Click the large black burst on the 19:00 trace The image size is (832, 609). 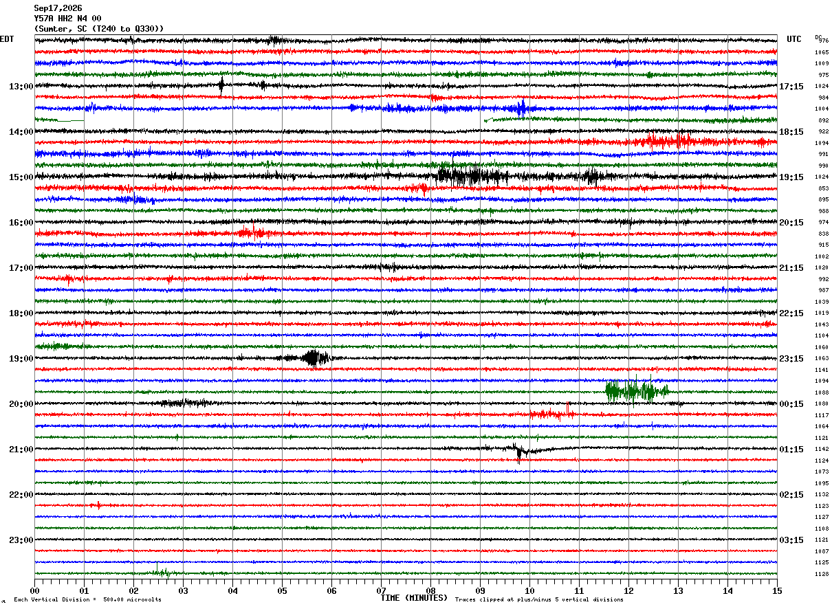pyautogui.click(x=314, y=358)
